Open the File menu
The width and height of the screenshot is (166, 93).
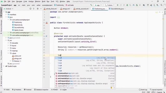click(5, 2)
